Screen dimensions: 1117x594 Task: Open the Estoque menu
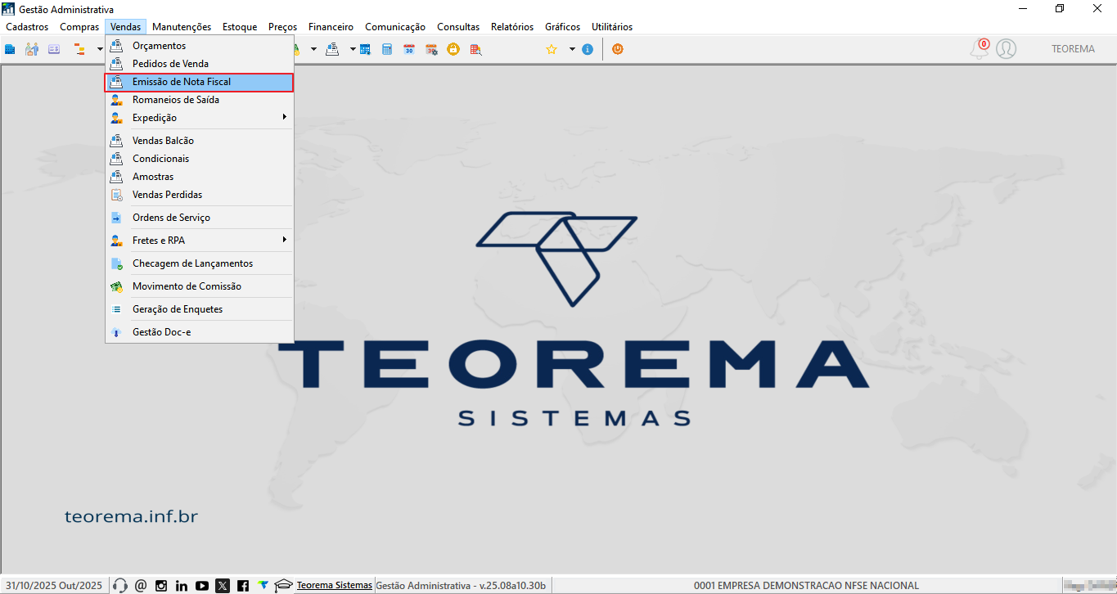pos(240,27)
